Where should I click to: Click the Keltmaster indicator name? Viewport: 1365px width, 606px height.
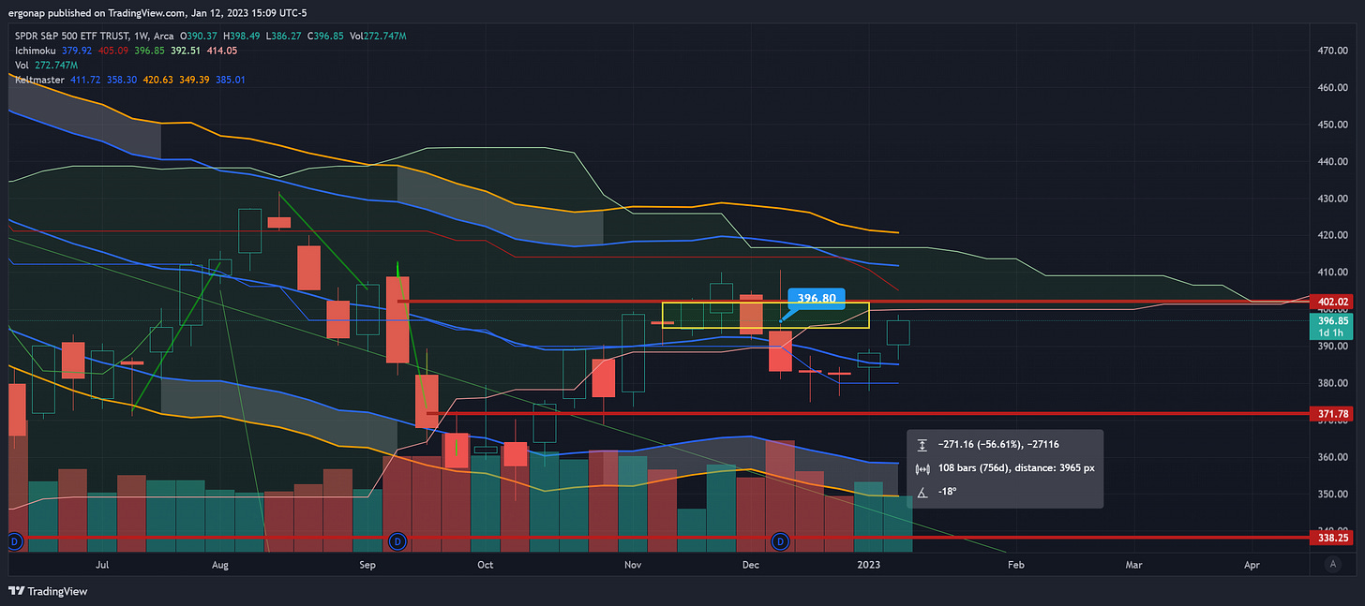[39, 81]
